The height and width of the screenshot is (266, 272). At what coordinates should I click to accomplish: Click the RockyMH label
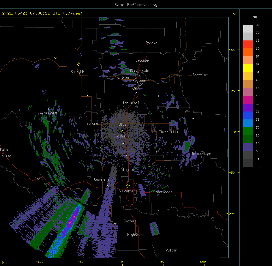pyautogui.click(x=77, y=72)
